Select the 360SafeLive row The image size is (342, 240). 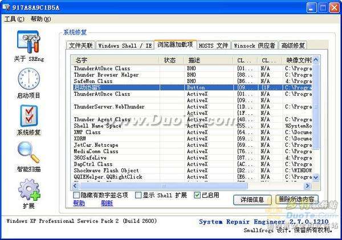[192, 158]
